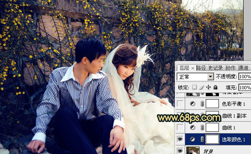Show the 曲线 1 layer
Image resolution: width=251 pixels, height=154 pixels.
(180, 127)
